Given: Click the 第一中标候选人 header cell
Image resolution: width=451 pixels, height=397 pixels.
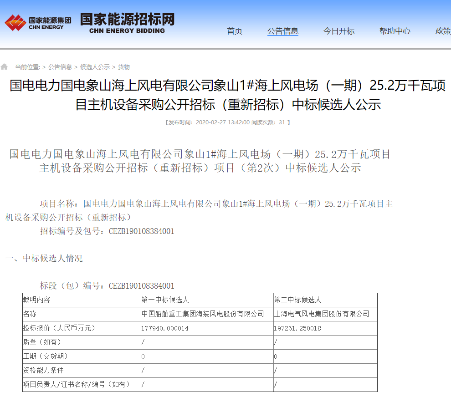Looking at the screenshot, I should 207,300.
